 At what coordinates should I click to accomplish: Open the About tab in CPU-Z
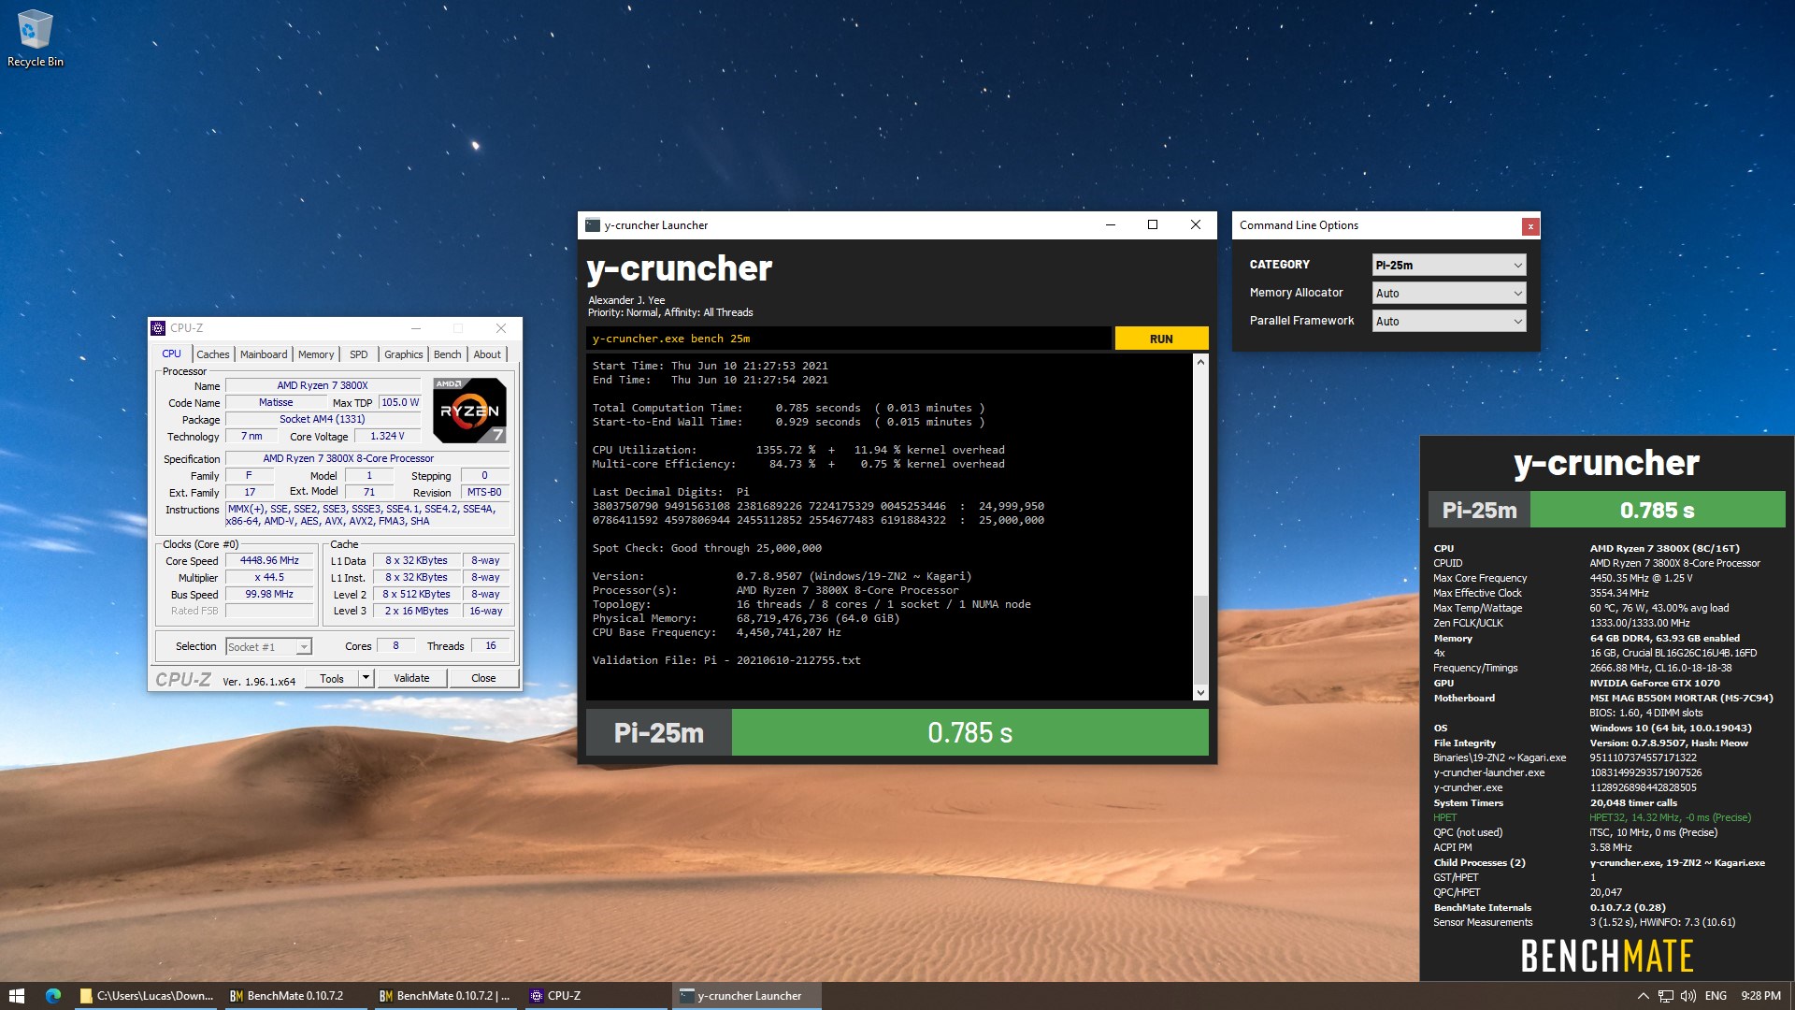pyautogui.click(x=487, y=354)
